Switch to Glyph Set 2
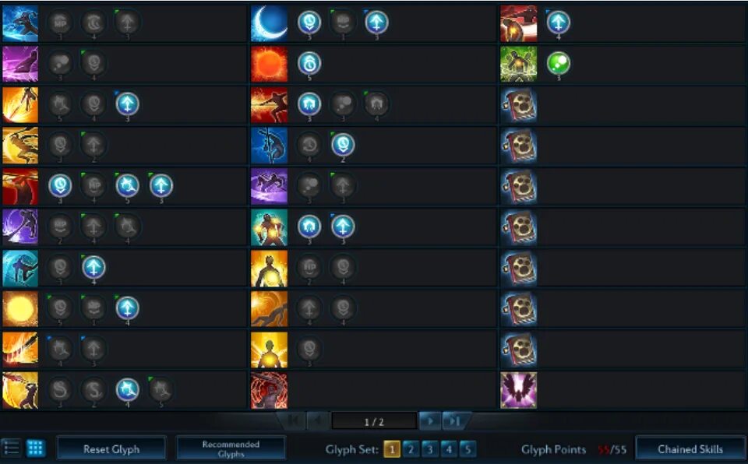This screenshot has height=464, width=748. [411, 448]
